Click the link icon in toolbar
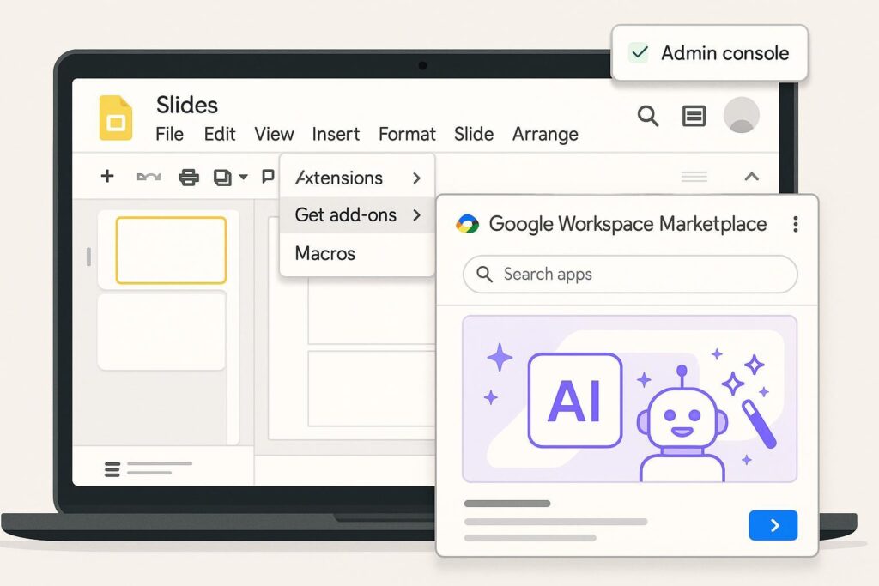Viewport: 879px width, 586px height. (x=149, y=178)
